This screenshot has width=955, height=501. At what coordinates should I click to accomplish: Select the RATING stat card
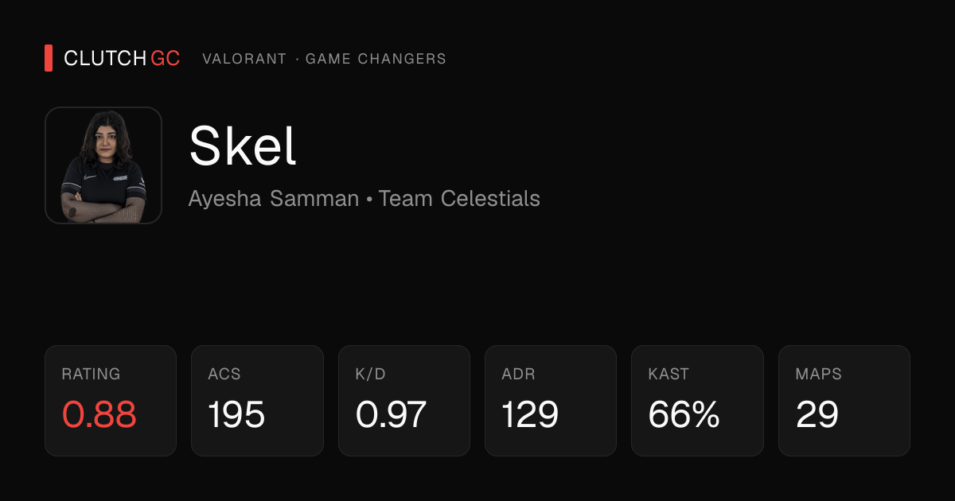click(111, 401)
